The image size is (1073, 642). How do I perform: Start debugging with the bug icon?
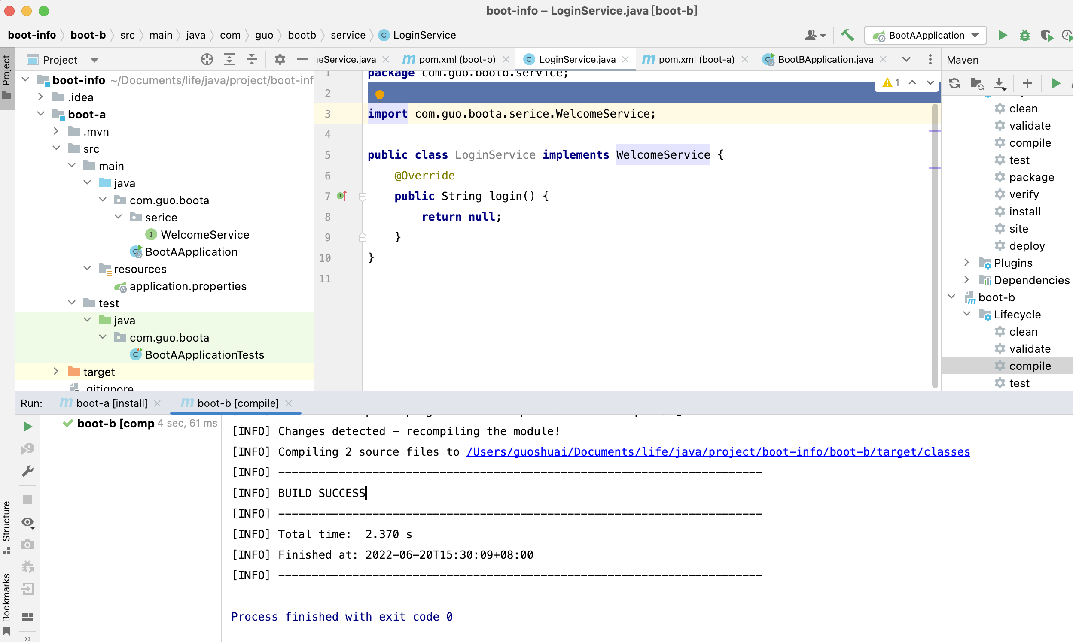pyautogui.click(x=1024, y=35)
